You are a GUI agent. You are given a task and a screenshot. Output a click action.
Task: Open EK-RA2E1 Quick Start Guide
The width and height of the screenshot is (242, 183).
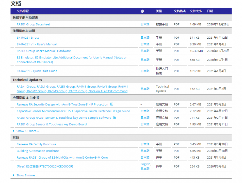tap(37, 71)
